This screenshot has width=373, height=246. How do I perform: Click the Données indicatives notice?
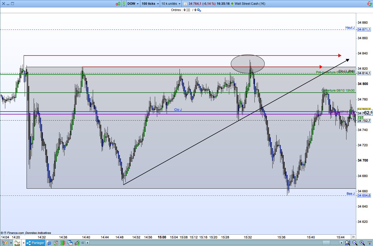(38, 233)
